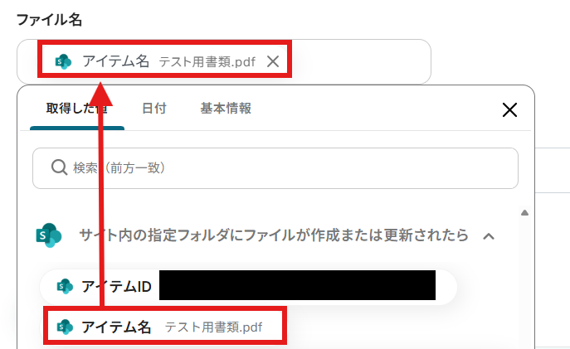Close the value picker panel
Viewport: 570px width, 349px height.
[509, 109]
